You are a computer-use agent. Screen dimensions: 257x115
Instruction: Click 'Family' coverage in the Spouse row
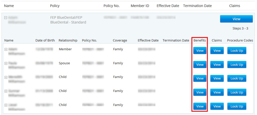[x=118, y=63]
